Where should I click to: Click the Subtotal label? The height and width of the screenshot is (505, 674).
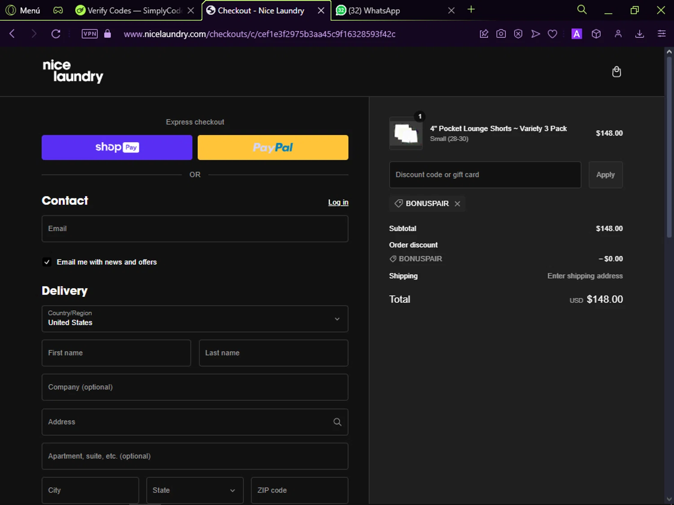pyautogui.click(x=403, y=228)
